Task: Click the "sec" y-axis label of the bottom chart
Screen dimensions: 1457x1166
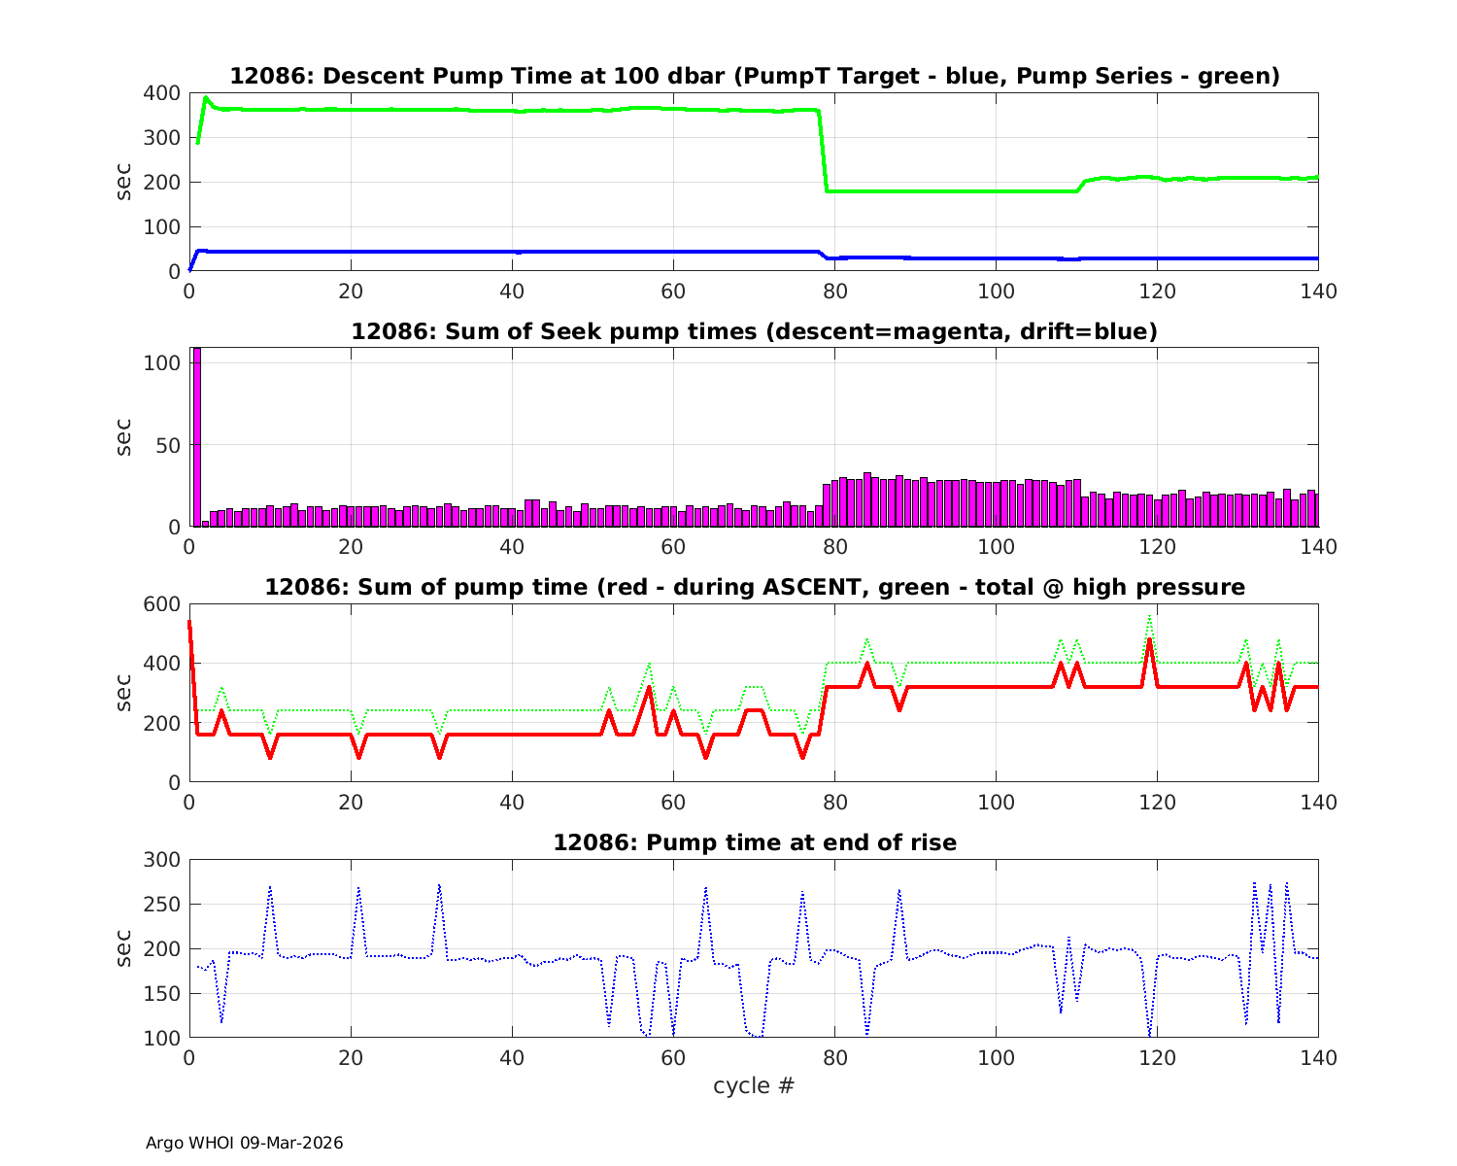Action: click(x=123, y=948)
